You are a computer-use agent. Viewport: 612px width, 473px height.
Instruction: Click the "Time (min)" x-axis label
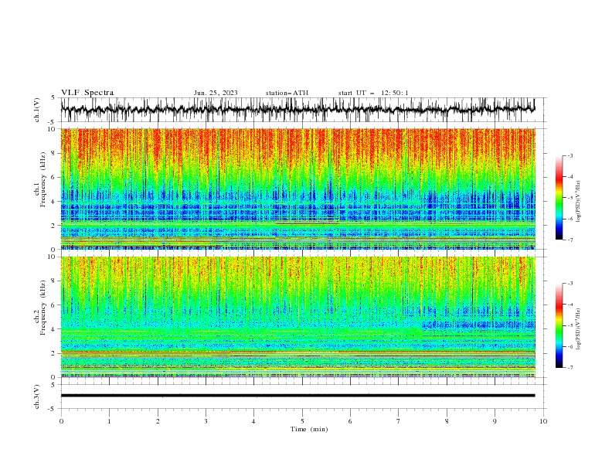pyautogui.click(x=309, y=429)
